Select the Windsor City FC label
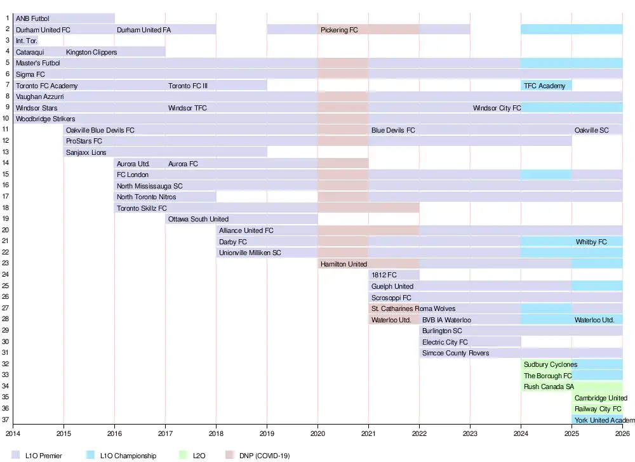This screenshot has width=635, height=462. coord(497,108)
